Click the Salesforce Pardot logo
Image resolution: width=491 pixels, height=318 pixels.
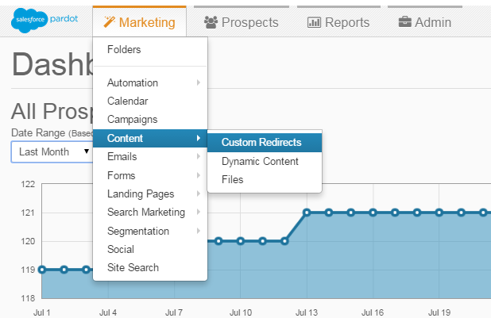pyautogui.click(x=44, y=20)
